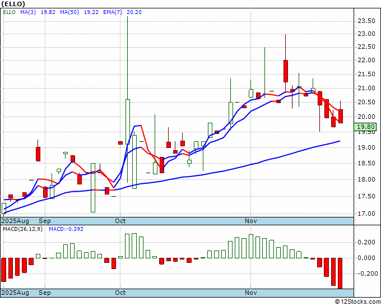Click the MA(3) legend label
381x306 pixels.
coord(28,12)
